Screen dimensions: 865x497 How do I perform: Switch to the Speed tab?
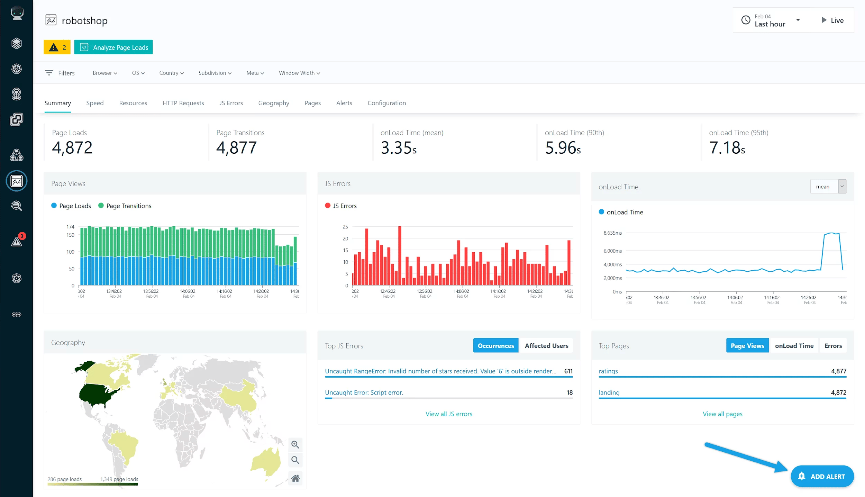95,103
